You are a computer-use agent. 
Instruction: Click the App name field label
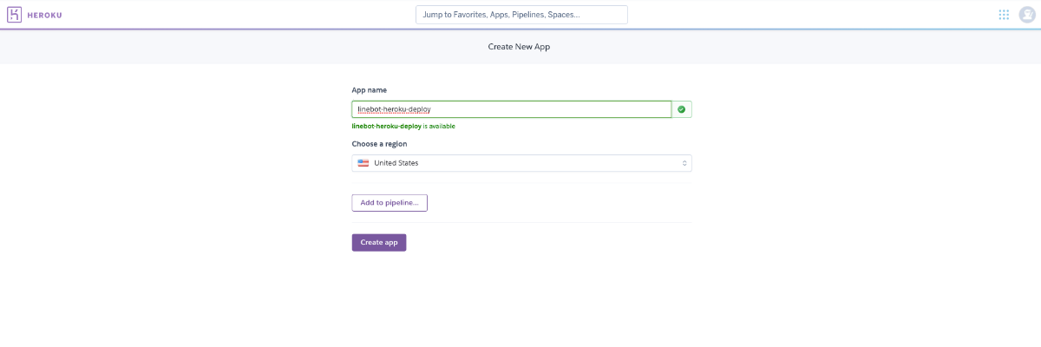pyautogui.click(x=369, y=90)
